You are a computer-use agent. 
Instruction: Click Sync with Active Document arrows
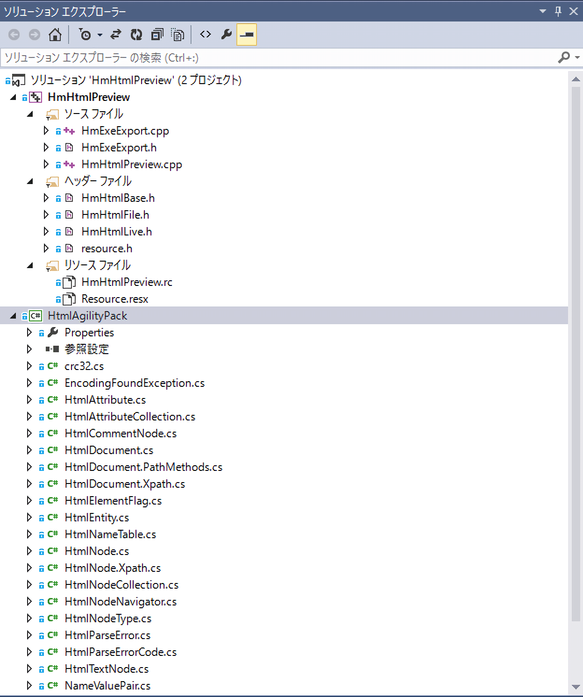115,35
